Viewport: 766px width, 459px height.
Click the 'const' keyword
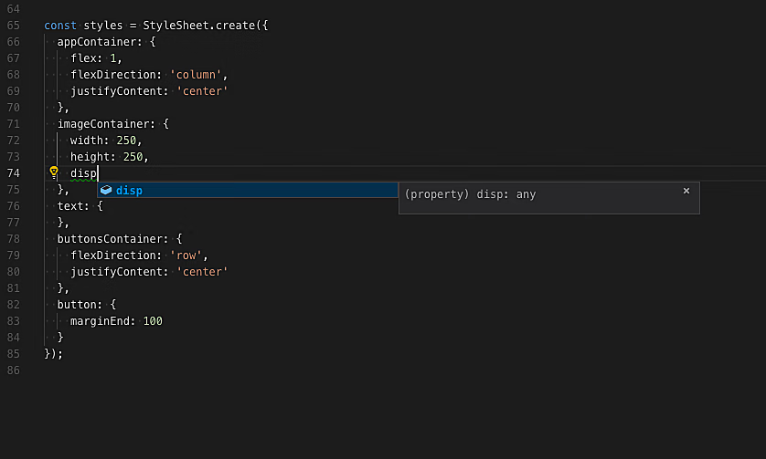click(x=60, y=26)
